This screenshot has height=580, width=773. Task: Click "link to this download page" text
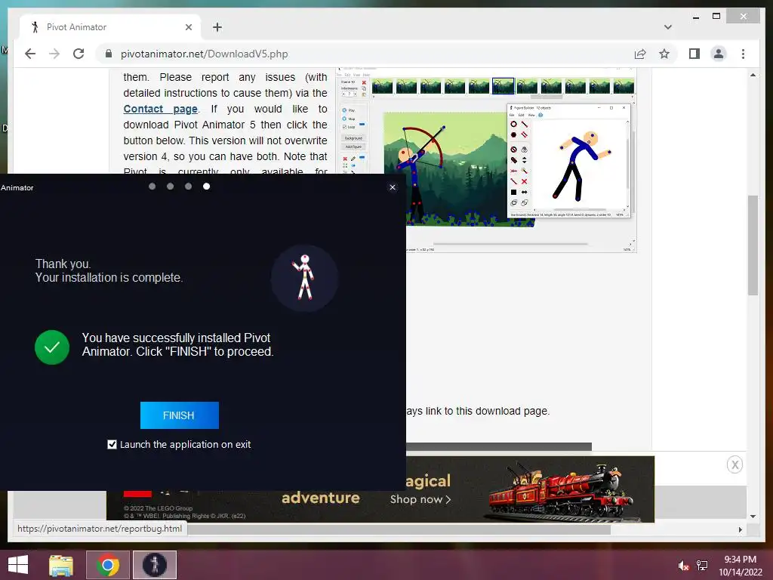[487, 411]
